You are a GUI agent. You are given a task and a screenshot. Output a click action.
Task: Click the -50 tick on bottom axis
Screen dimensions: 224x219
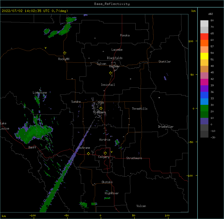[x=66, y=216]
